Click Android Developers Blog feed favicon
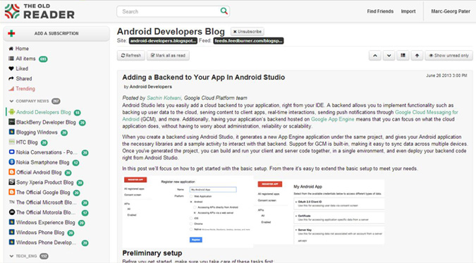Image resolution: width=476 pixels, height=263 pixels. (11, 112)
